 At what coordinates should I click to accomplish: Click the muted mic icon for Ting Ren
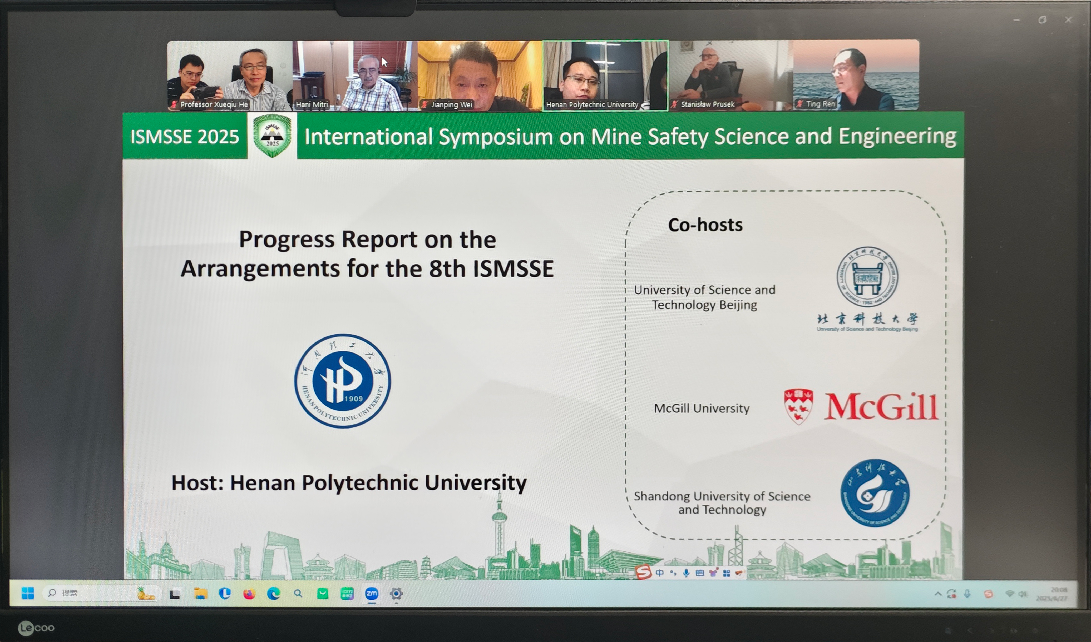click(x=800, y=104)
